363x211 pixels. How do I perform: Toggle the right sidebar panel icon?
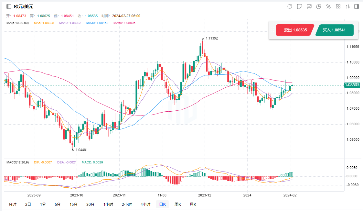click(357, 6)
